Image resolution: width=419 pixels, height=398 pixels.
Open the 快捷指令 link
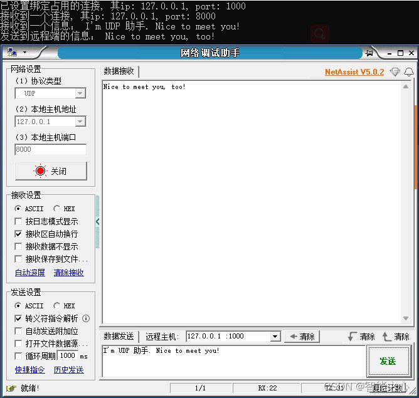point(30,370)
